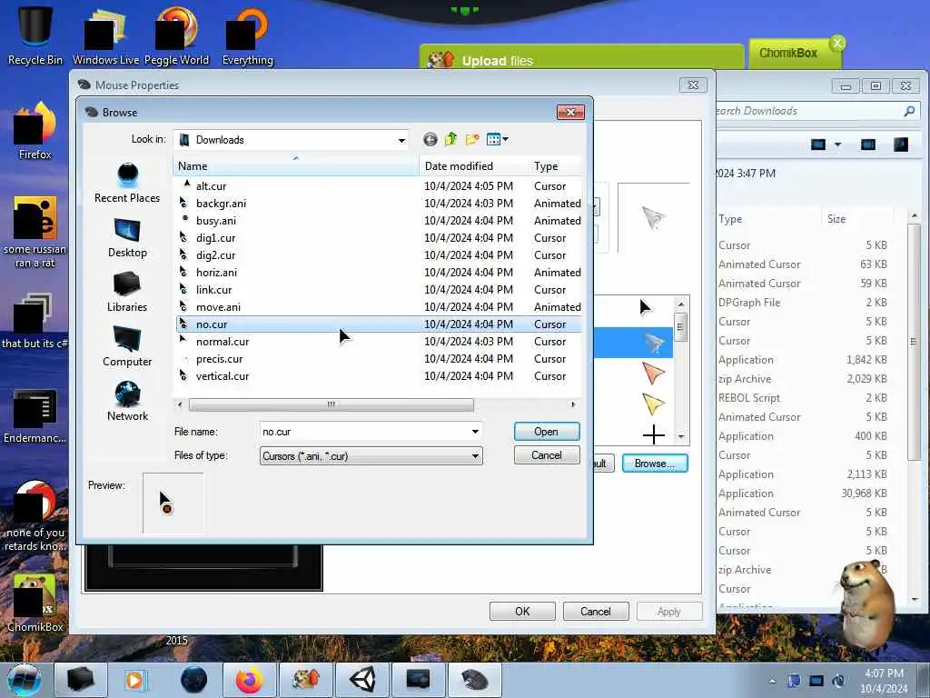Sort files by Name column
The width and height of the screenshot is (930, 698).
pyautogui.click(x=295, y=166)
